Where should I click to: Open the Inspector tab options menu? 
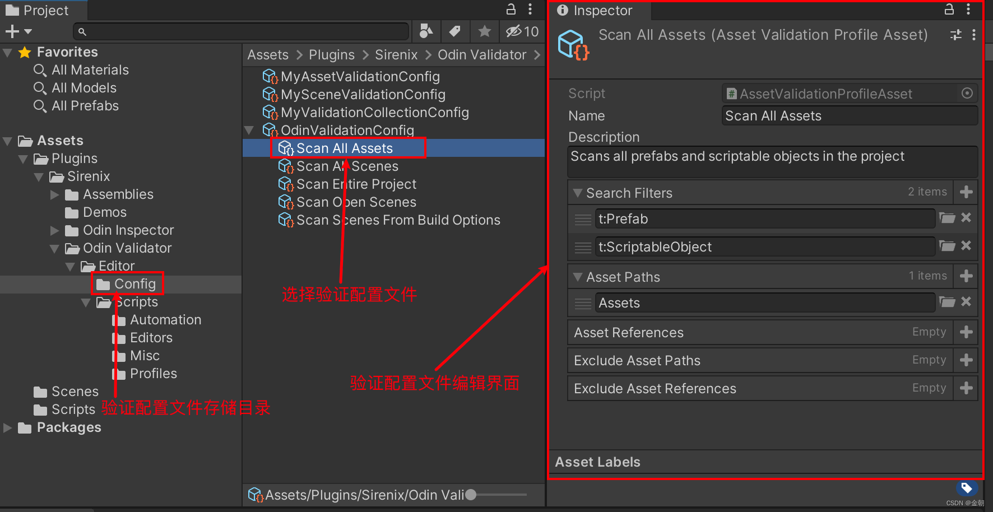(968, 9)
